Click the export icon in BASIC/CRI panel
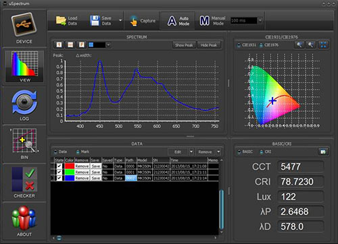338x244 pixels. point(323,152)
